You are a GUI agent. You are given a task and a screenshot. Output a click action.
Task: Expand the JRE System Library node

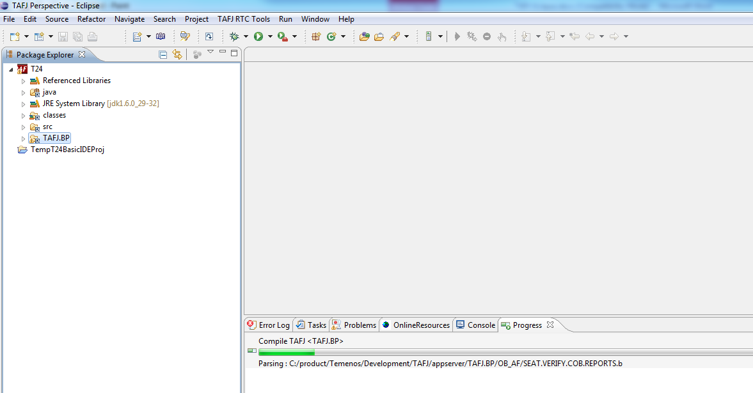click(x=24, y=104)
